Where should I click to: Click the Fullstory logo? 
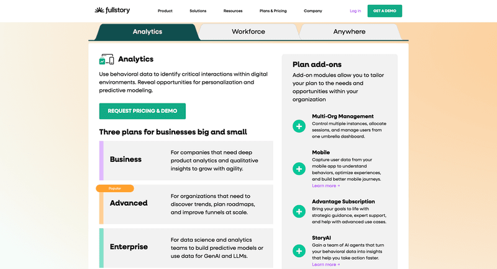point(113,11)
